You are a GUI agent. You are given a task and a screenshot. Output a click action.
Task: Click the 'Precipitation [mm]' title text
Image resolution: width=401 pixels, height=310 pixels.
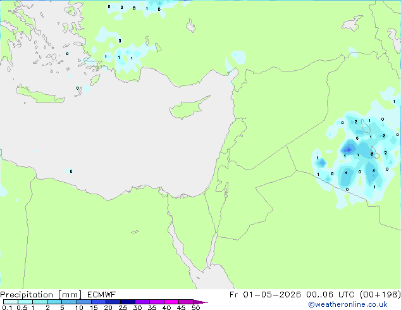point(41,295)
